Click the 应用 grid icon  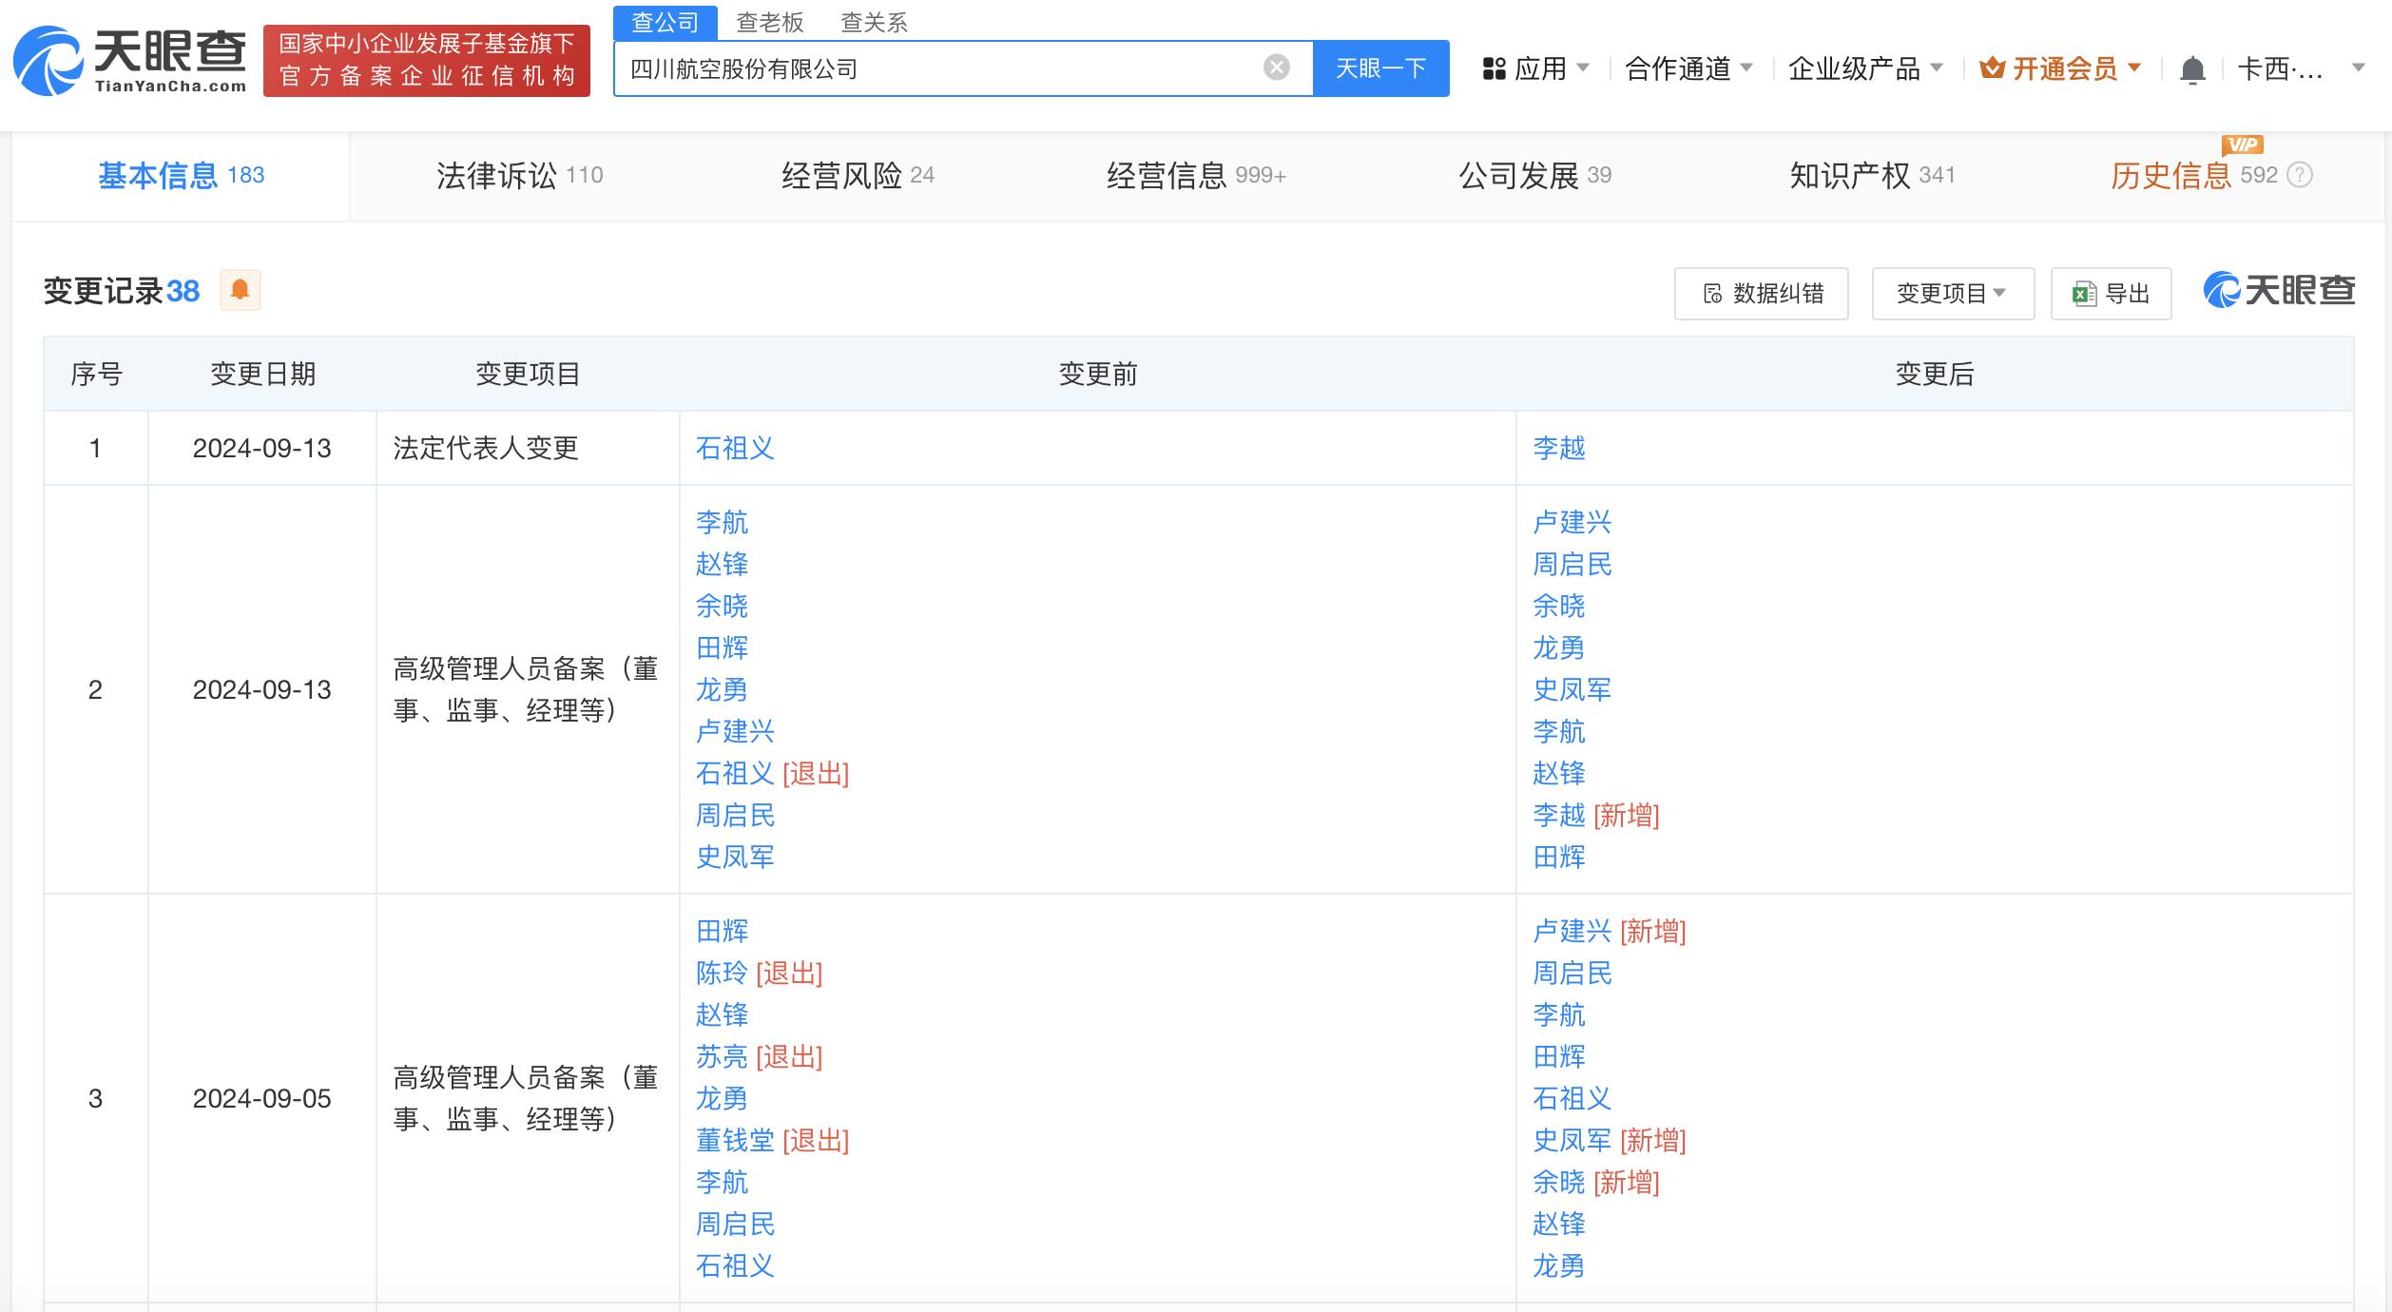1494,68
